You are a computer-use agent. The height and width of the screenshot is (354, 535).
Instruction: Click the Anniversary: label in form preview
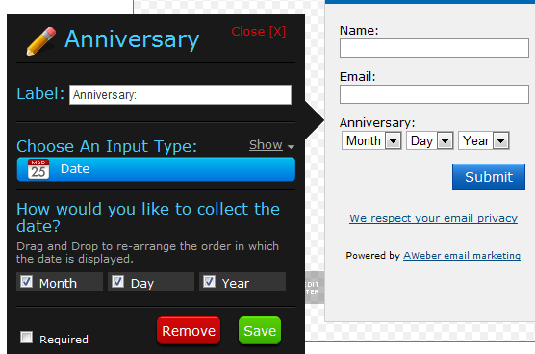pyautogui.click(x=377, y=122)
